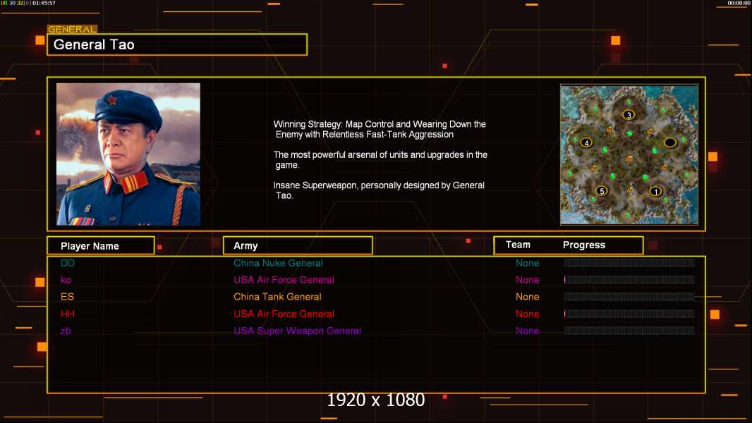This screenshot has width=752, height=423.
Task: Click the Player Name column header
Action: click(x=101, y=246)
